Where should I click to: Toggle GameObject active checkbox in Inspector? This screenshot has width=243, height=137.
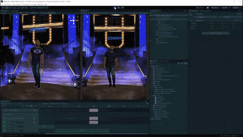click(195, 14)
